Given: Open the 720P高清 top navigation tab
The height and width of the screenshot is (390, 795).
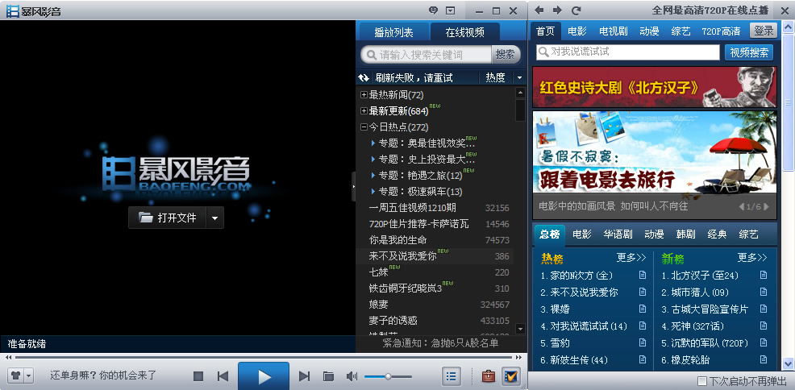Looking at the screenshot, I should [721, 31].
